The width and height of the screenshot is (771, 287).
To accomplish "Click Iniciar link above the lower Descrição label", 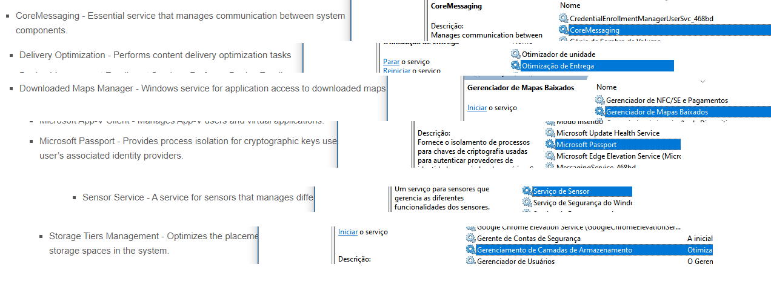I will (348, 231).
